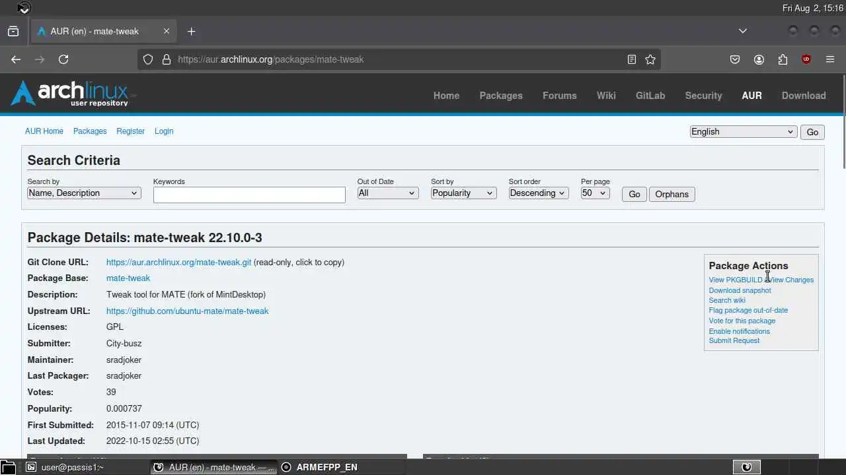Click Enable notifications
The width and height of the screenshot is (846, 475).
tap(739, 331)
